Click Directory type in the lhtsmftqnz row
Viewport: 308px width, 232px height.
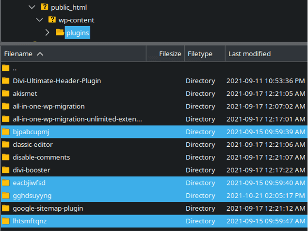[200, 221]
